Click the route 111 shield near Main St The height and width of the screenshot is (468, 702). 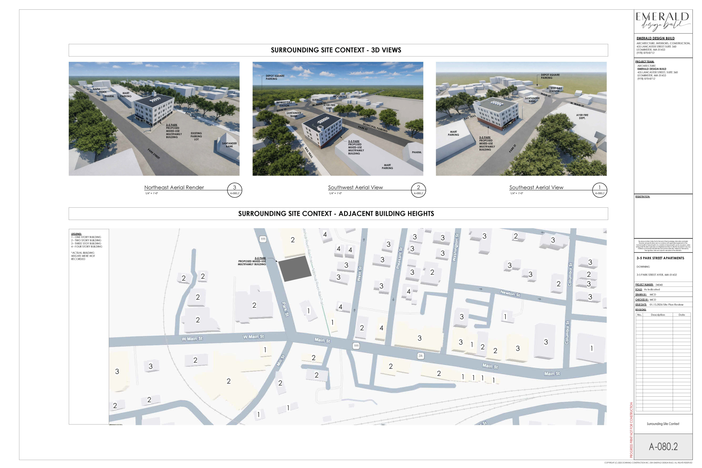click(356, 346)
